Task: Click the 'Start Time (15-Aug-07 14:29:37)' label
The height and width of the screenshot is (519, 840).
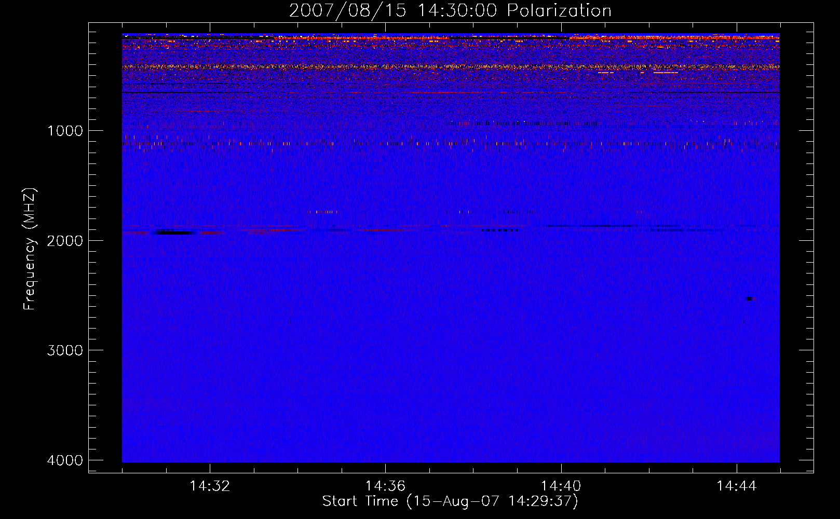Action: click(450, 501)
